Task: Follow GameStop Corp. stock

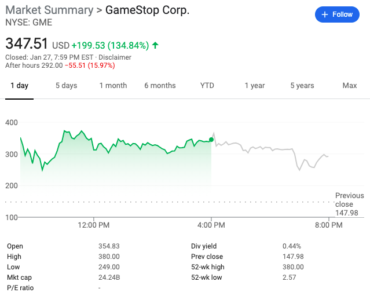Action: [x=337, y=14]
